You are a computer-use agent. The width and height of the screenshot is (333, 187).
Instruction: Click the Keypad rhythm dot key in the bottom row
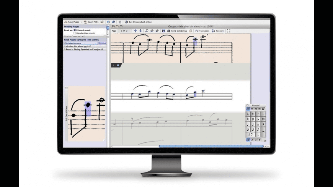[x=258, y=134]
